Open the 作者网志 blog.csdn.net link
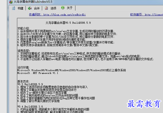 (x=57, y=14)
